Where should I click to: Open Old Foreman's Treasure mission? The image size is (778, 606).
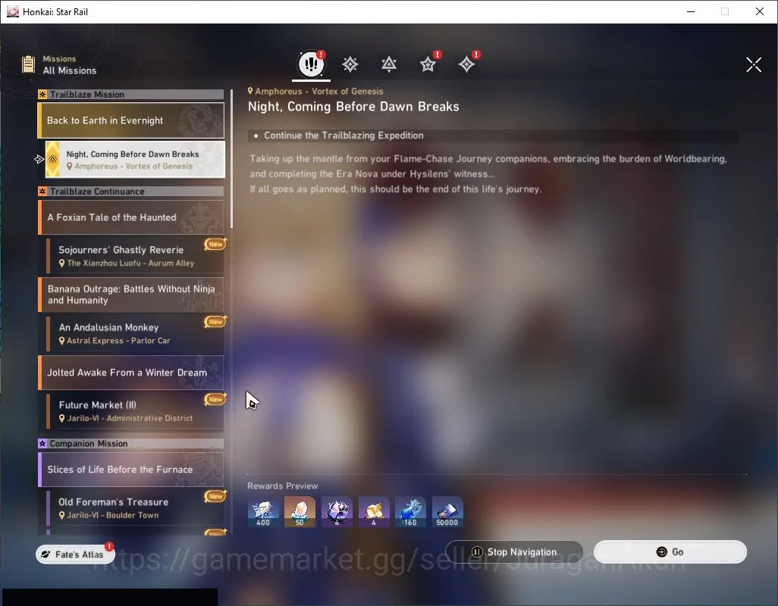point(135,508)
